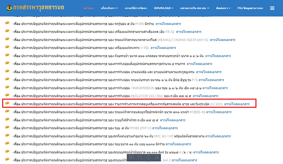Expand the หน่วยภายใน สพ.ทบ. dropdown

195,8
